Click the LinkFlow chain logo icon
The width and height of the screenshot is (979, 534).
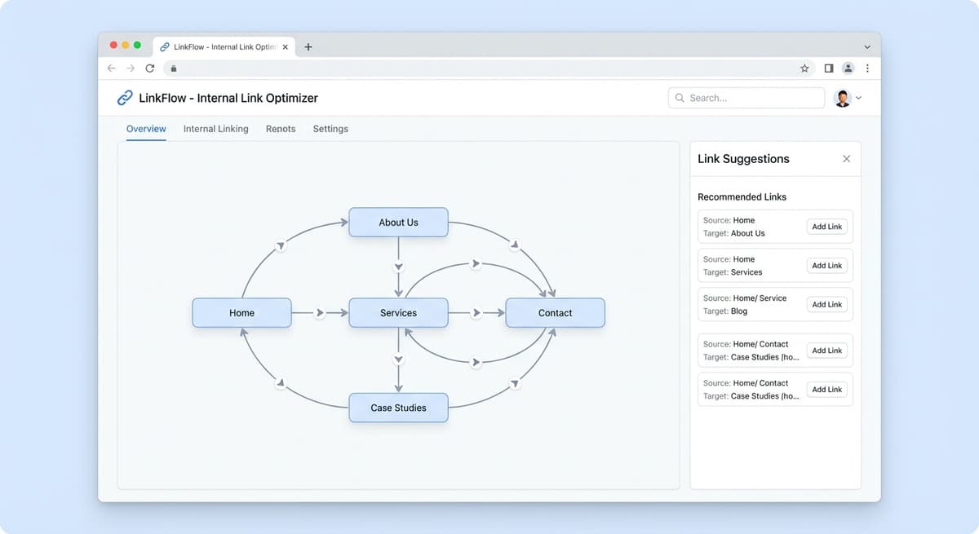click(125, 98)
